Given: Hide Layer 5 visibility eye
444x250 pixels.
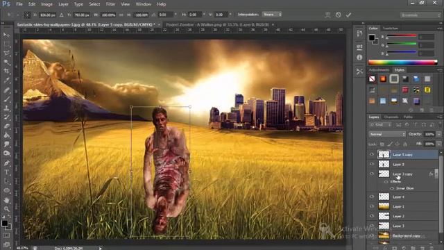Looking at the screenshot, I should 372,164.
